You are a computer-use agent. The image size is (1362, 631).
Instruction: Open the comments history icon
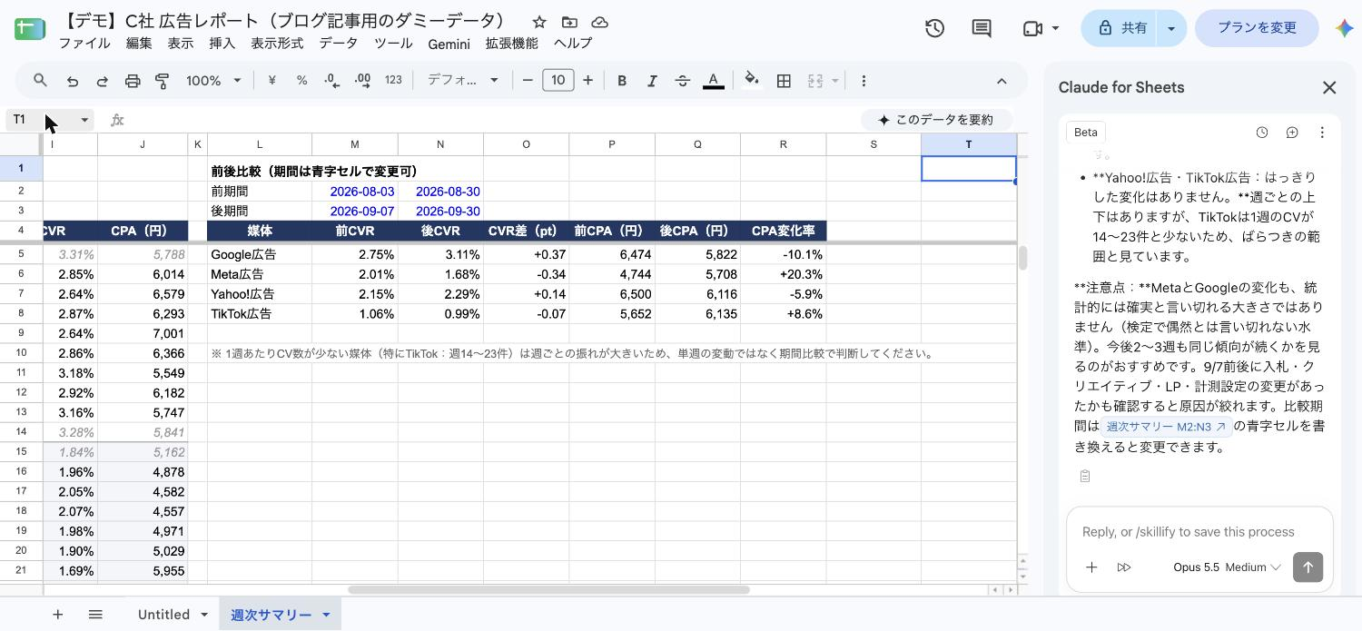click(x=982, y=28)
